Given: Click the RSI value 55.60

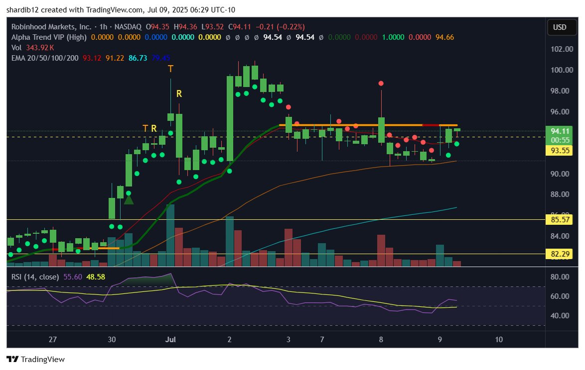Looking at the screenshot, I should pos(73,277).
